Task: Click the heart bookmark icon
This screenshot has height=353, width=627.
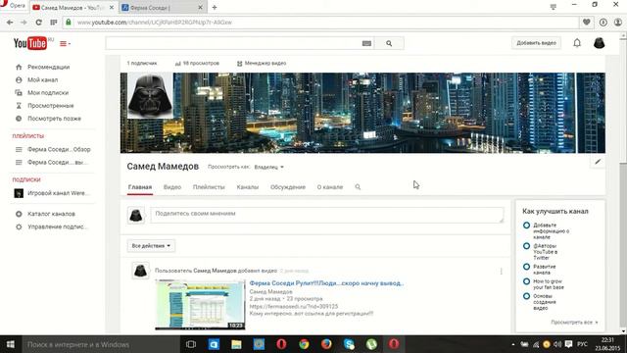Action: tap(586, 23)
